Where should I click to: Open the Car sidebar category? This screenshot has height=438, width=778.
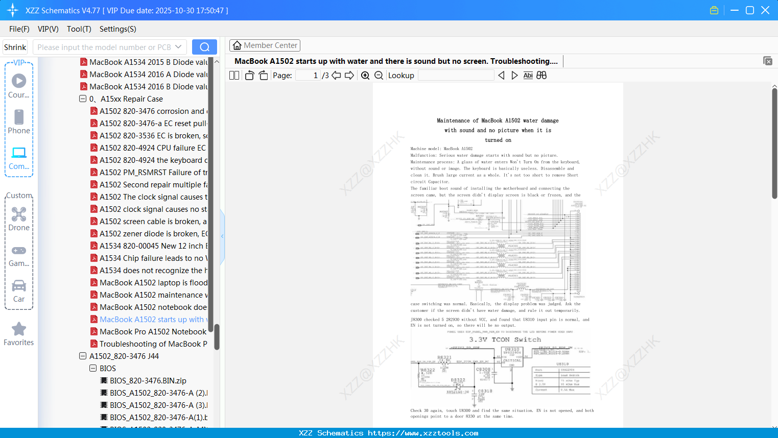tap(19, 291)
